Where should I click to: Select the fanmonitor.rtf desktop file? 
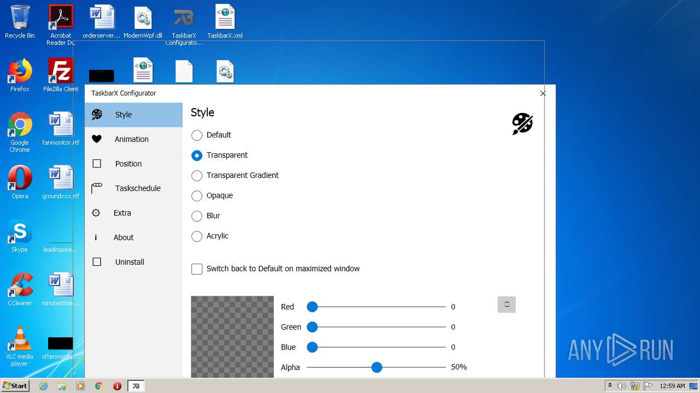pos(61,129)
